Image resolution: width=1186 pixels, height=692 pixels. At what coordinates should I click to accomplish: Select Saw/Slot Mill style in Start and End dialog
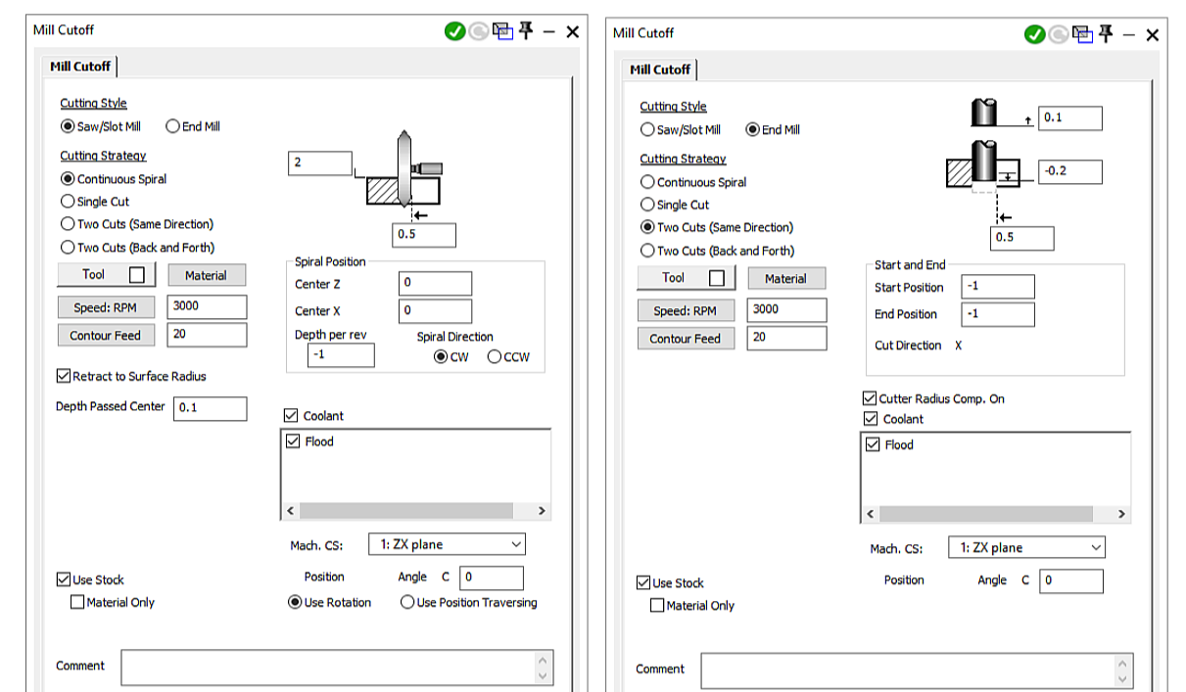click(x=681, y=129)
